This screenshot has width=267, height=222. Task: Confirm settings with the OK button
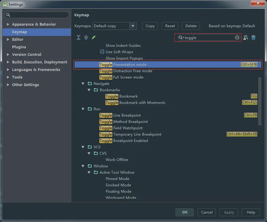(x=185, y=212)
